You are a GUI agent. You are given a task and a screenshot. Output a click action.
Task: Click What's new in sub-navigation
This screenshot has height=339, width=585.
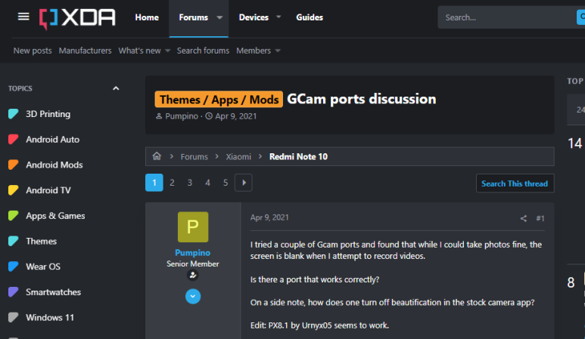point(139,51)
